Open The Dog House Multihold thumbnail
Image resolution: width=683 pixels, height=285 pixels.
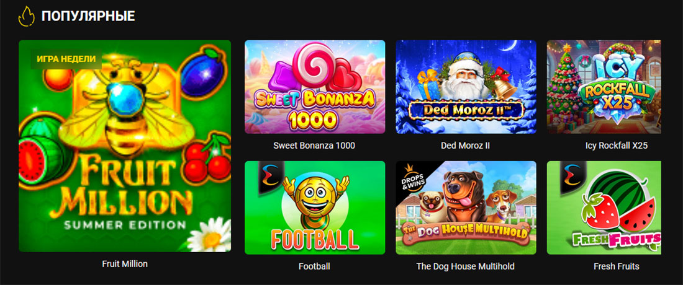point(466,208)
